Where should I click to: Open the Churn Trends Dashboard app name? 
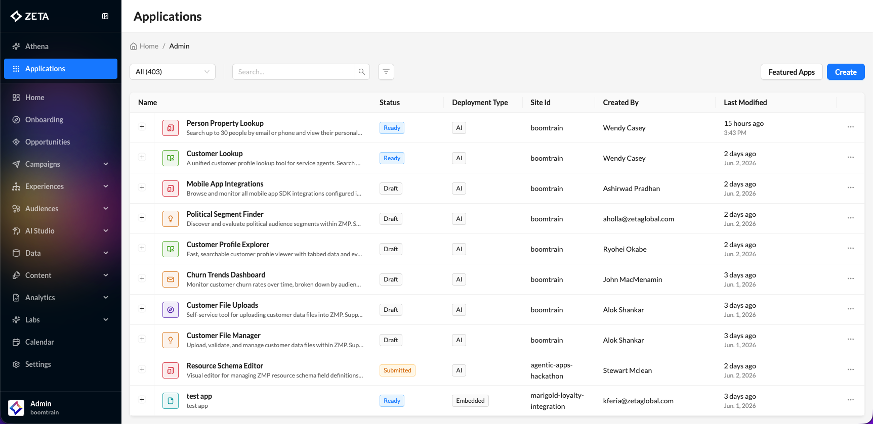(x=226, y=275)
